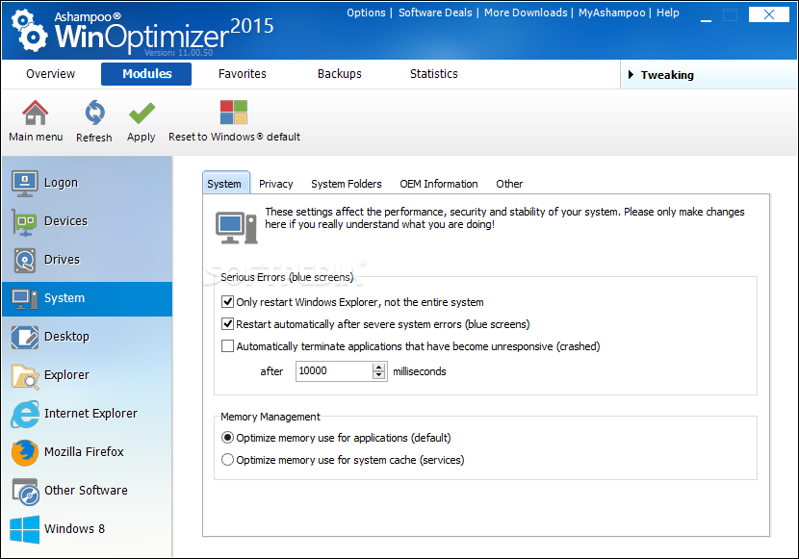Decrease the milliseconds value with down arrow
The height and width of the screenshot is (559, 799).
(378, 376)
